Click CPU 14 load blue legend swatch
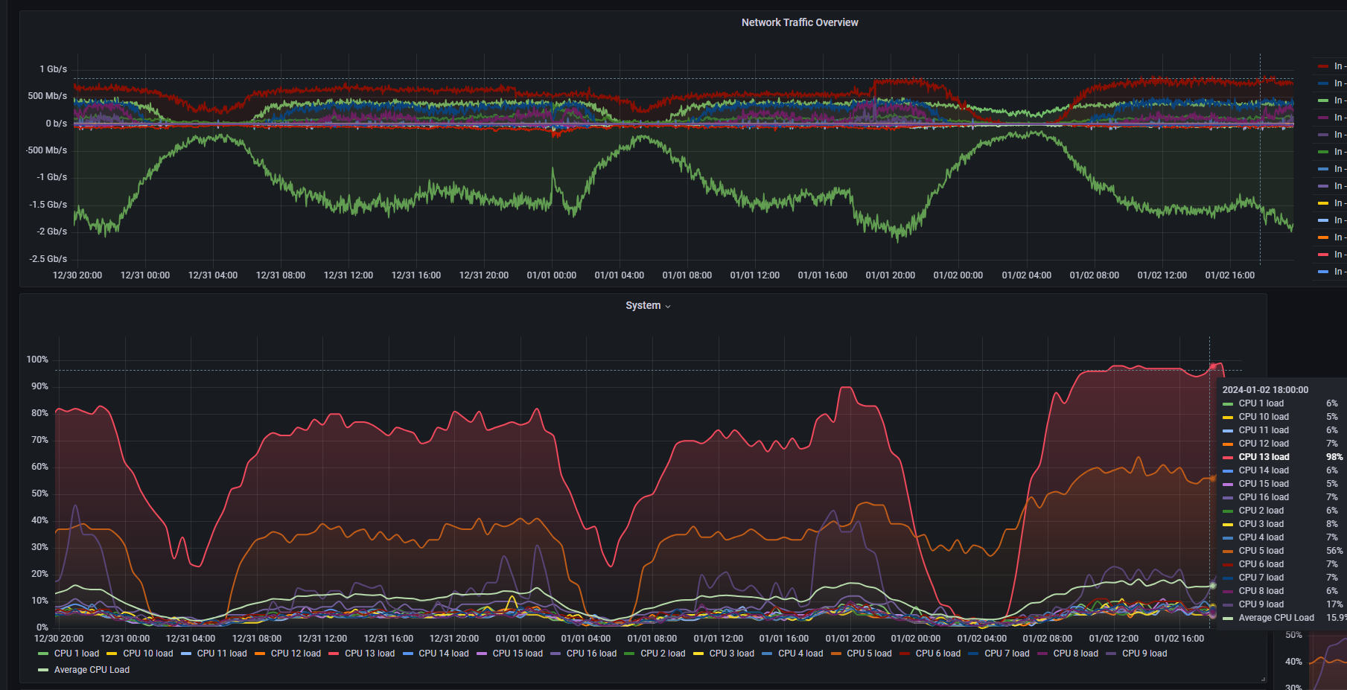The width and height of the screenshot is (1347, 690). tap(408, 654)
